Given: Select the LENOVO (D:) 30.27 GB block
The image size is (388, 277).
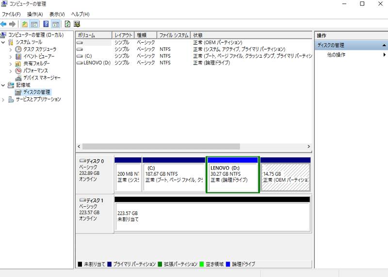Looking at the screenshot, I should [x=233, y=174].
